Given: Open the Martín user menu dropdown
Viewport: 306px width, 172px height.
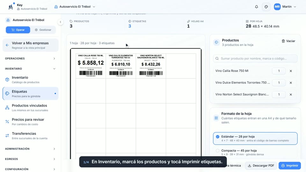Looking at the screenshot, I should [x=285, y=7].
